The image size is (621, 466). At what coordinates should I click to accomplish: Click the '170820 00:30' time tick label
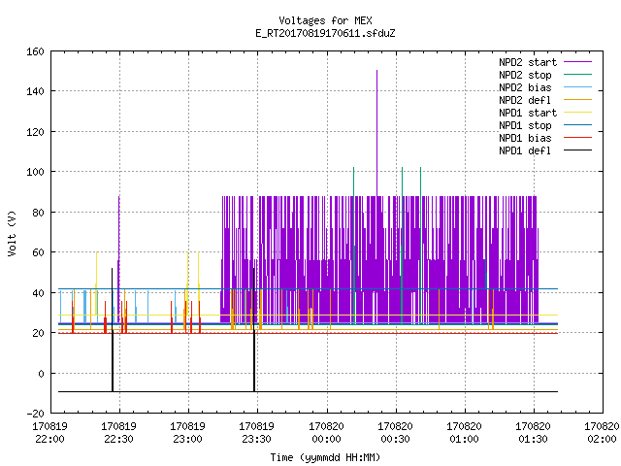click(x=395, y=433)
